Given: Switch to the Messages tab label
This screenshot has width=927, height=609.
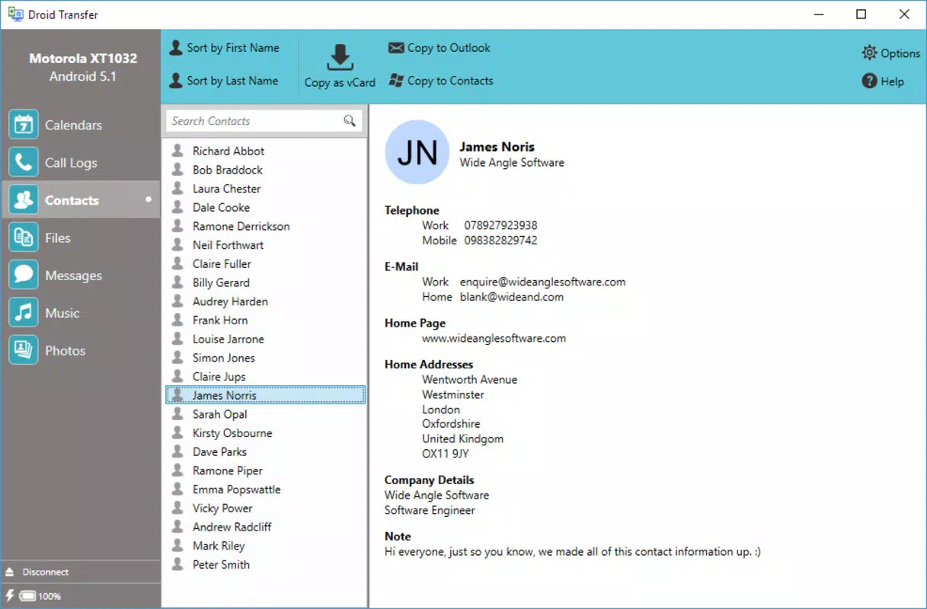Looking at the screenshot, I should tap(73, 276).
